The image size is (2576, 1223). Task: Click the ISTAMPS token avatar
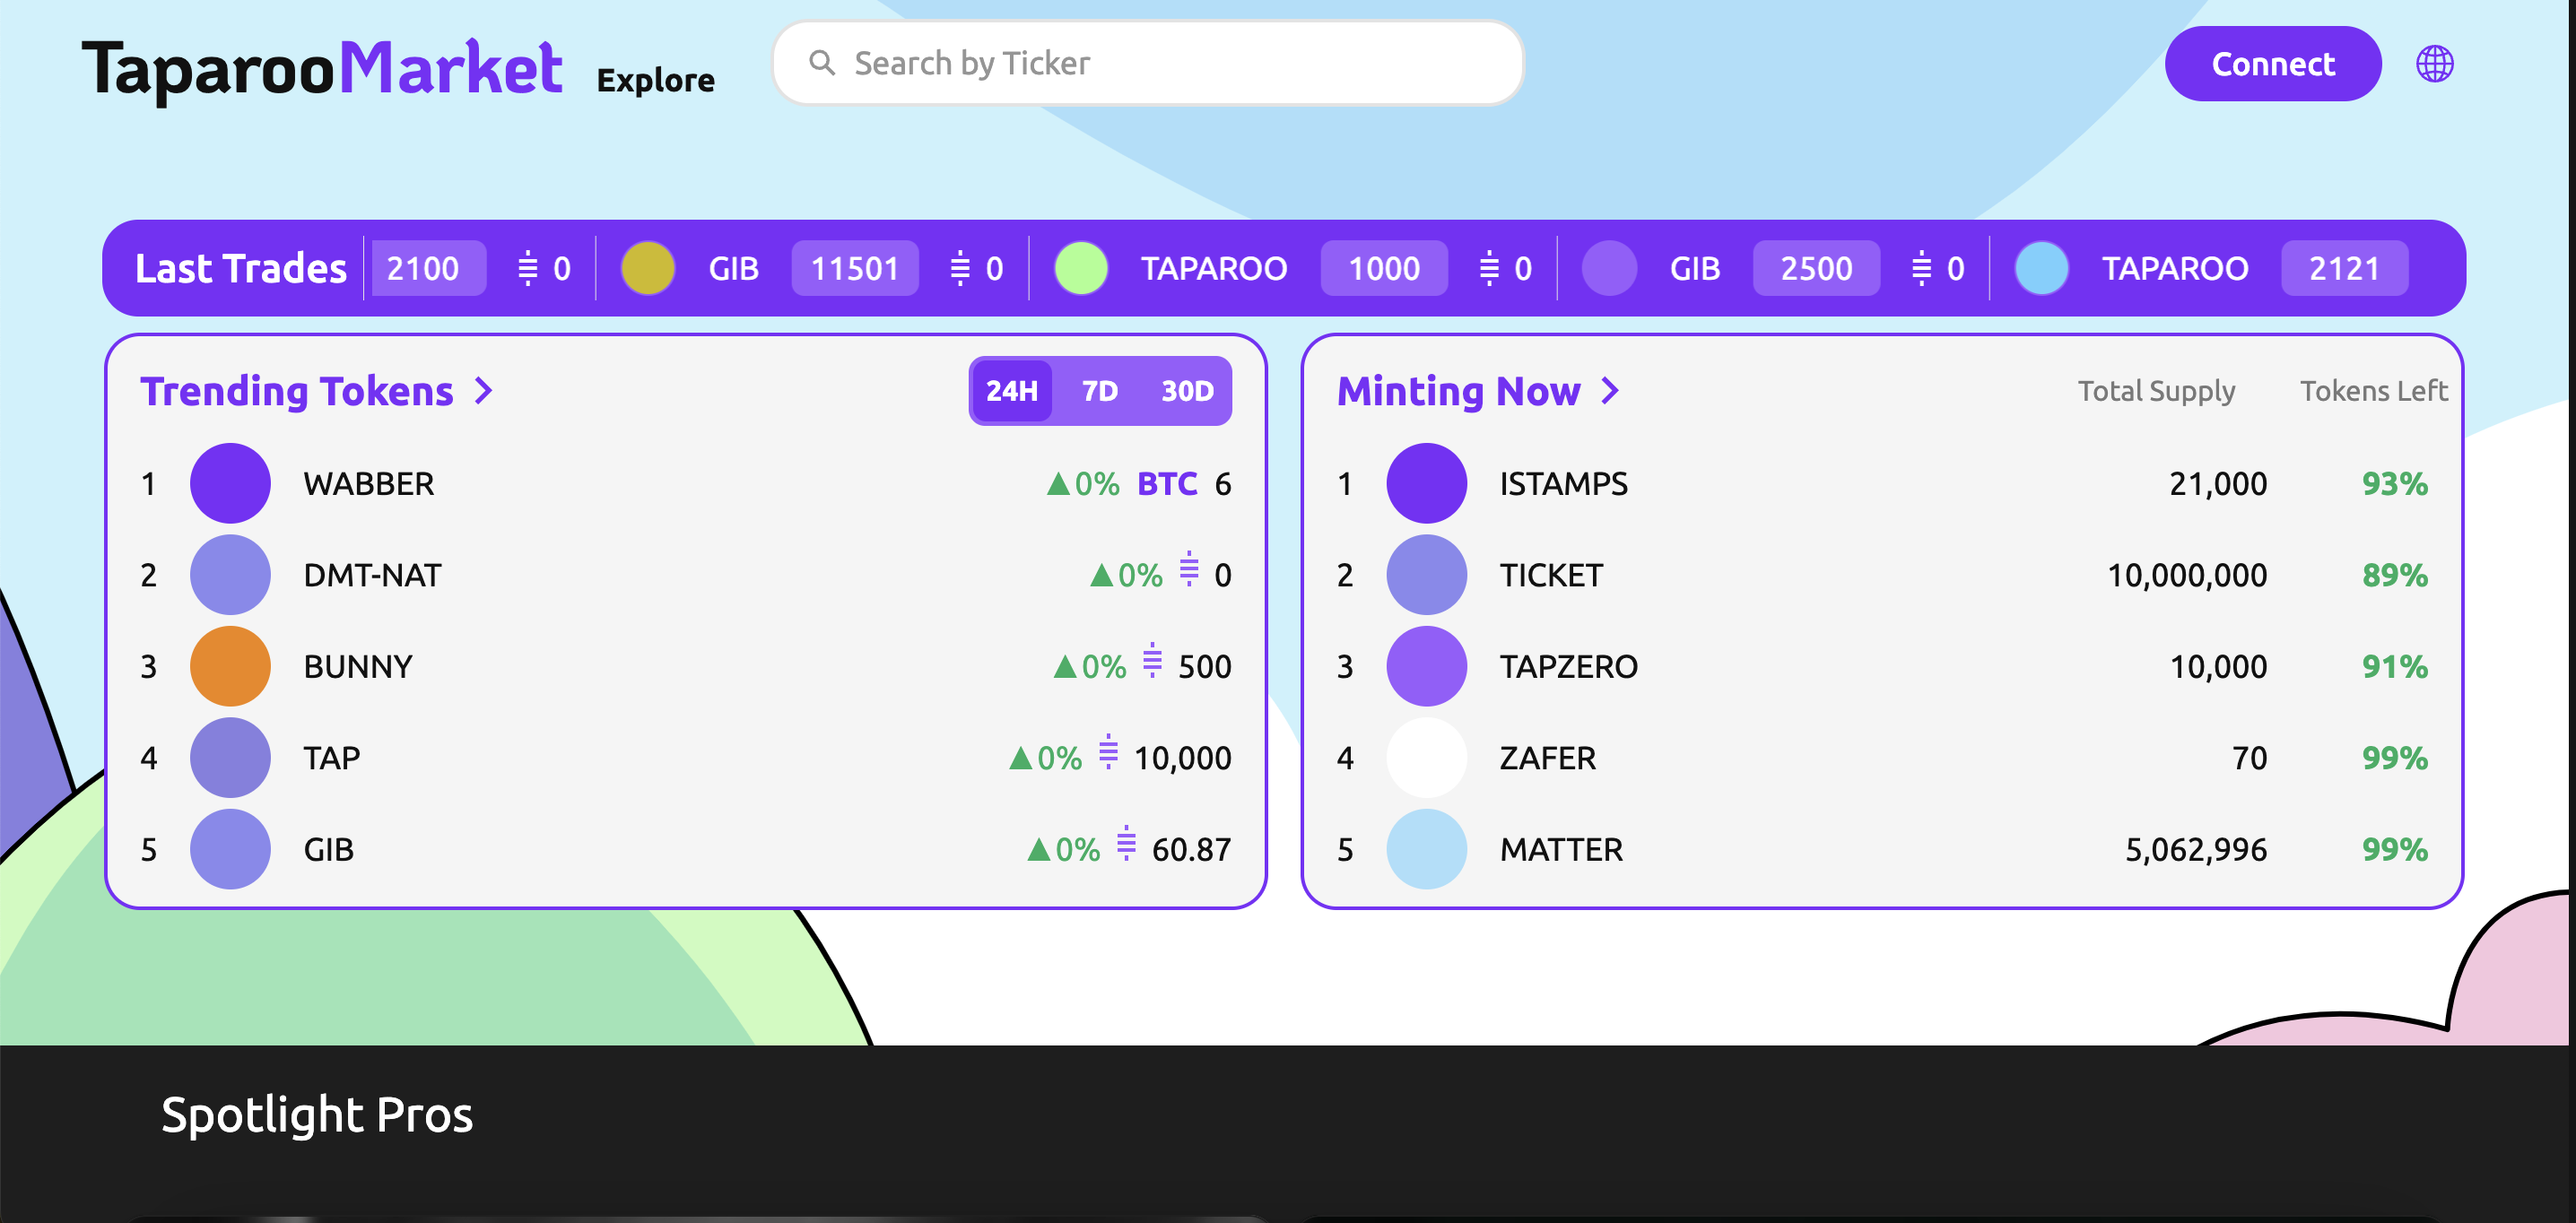[1426, 483]
